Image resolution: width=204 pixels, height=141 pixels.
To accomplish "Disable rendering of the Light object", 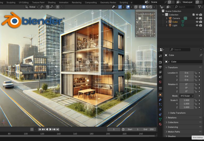I will point(201,25).
